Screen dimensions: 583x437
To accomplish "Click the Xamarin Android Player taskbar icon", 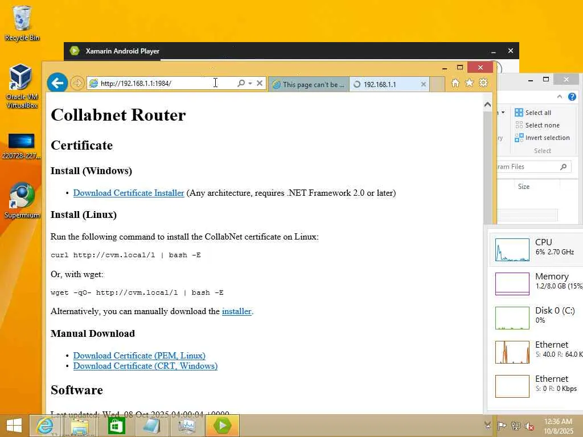I will [223, 426].
